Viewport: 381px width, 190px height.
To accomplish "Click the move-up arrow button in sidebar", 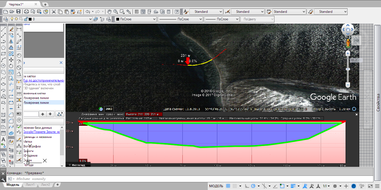I will pyautogui.click(x=42, y=114).
